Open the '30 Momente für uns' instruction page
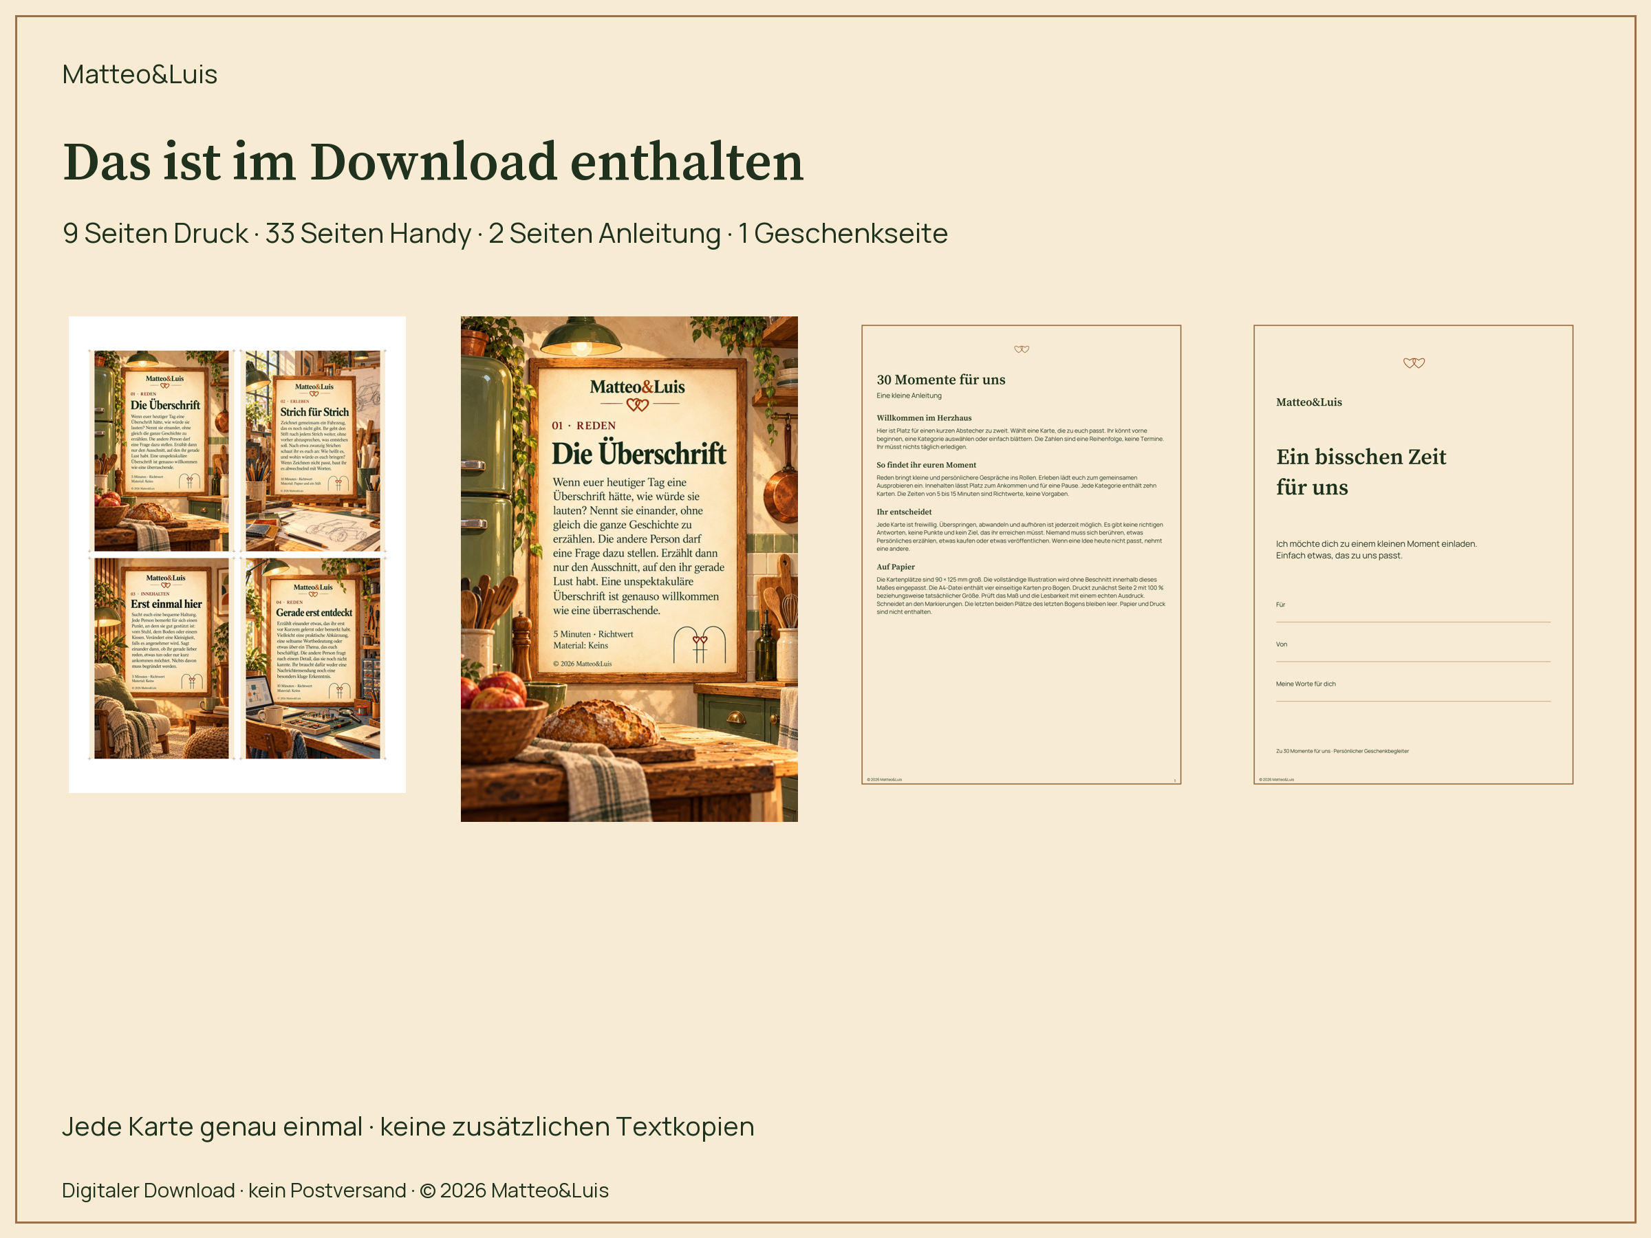The height and width of the screenshot is (1238, 1651). (x=1021, y=554)
